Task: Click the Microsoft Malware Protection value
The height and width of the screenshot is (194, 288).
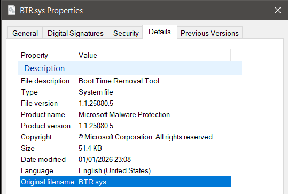Action: pyautogui.click(x=124, y=114)
